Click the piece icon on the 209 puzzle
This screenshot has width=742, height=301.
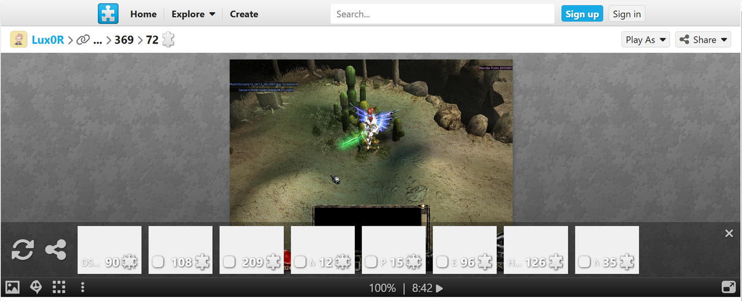pyautogui.click(x=272, y=262)
